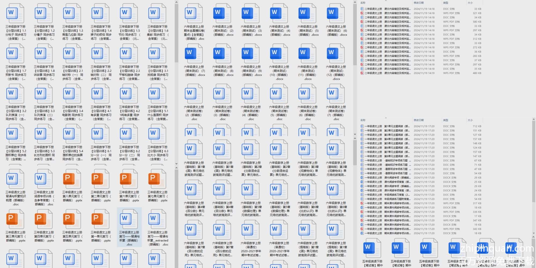
Task: Click scroll-up arrow of 三年级数学 icon pane
Action: click(x=176, y=2)
